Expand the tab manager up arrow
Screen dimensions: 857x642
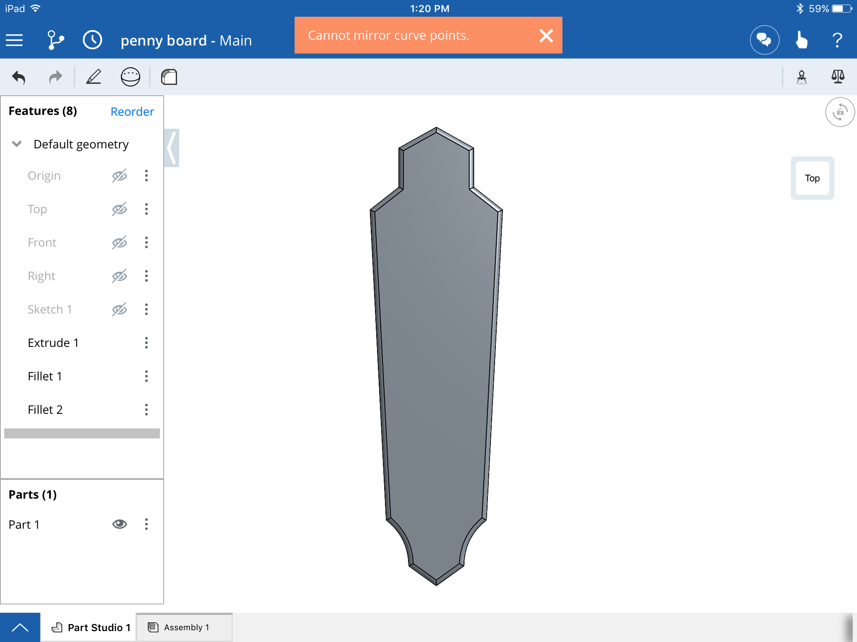point(20,627)
